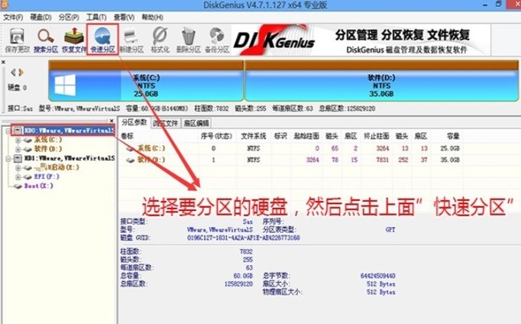This screenshot has height=324, width=521.
Task: Click the 终止柱面 column header
Action: pyautogui.click(x=377, y=136)
